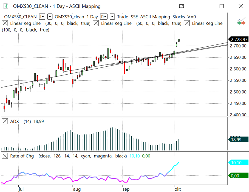Click the 18,99 ADX value marker on axis

[x=238, y=140]
